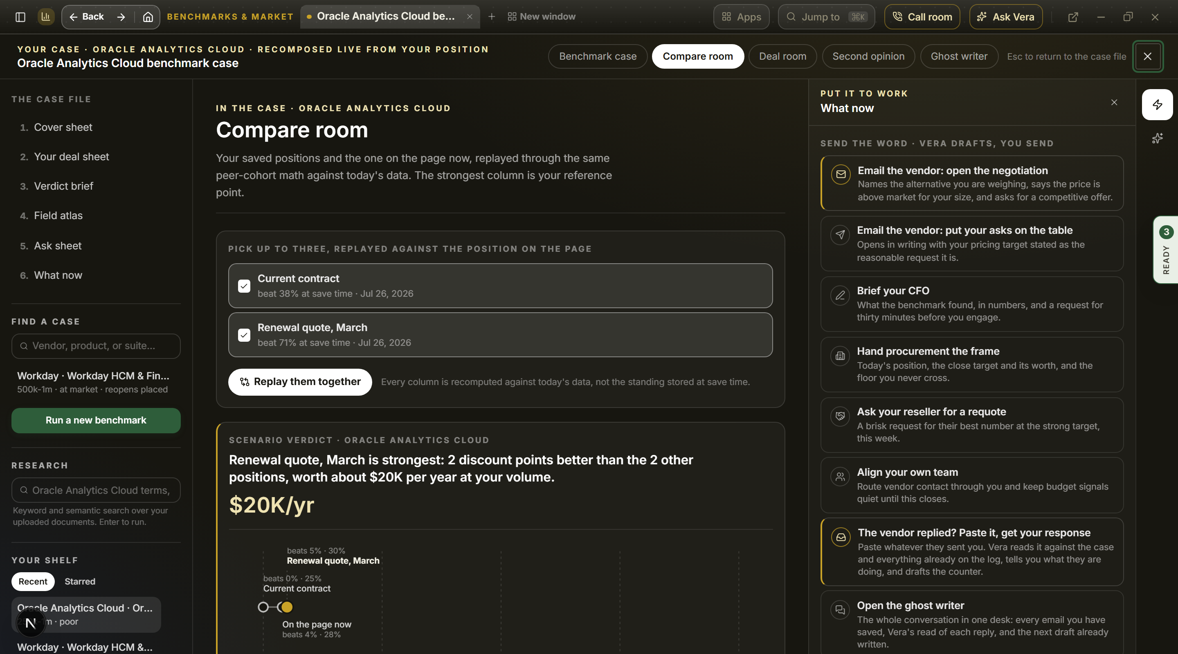
Task: Open the ghost writer card
Action: tap(972, 623)
